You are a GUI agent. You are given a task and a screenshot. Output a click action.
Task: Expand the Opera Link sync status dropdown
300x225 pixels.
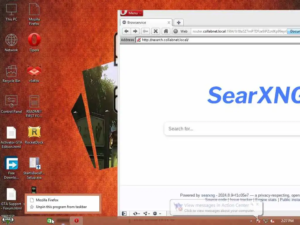coord(137,214)
